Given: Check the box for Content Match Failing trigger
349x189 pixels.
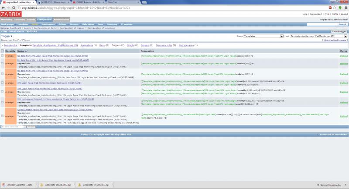Looking at the screenshot, I should point(2,116).
